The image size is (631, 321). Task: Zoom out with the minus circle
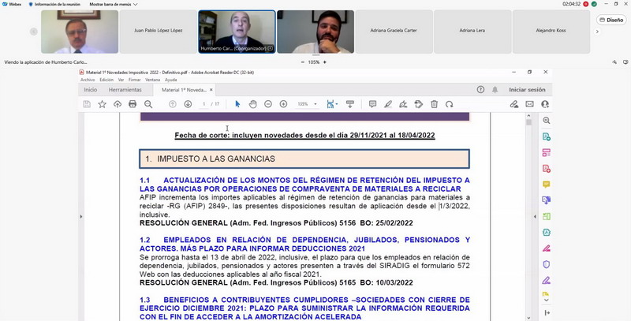pyautogui.click(x=268, y=104)
